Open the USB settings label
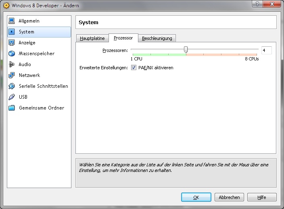 (23, 97)
